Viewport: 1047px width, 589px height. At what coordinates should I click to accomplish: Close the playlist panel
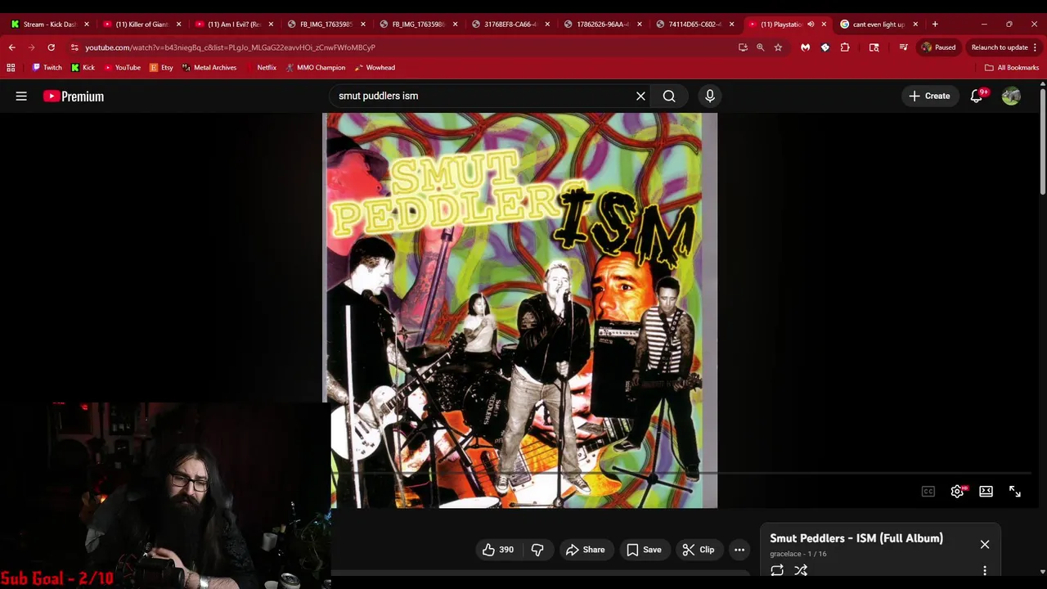(985, 544)
